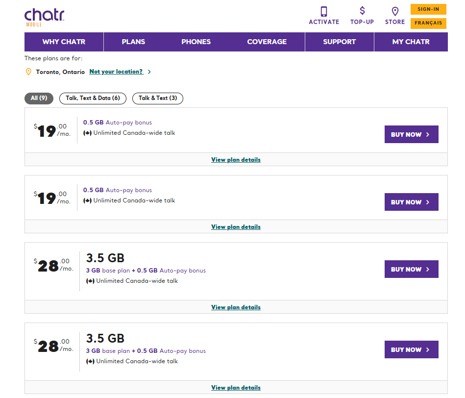Open View plan details for second $19 plan
The height and width of the screenshot is (398, 465).
[236, 227]
